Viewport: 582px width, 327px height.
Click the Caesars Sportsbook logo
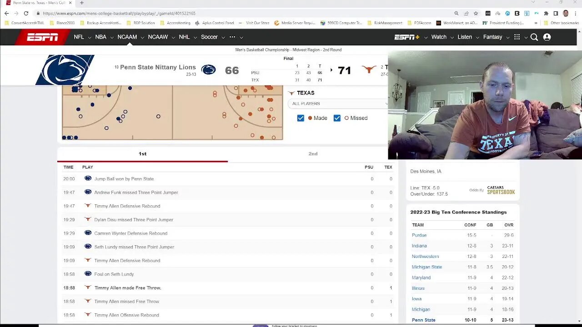(x=501, y=190)
